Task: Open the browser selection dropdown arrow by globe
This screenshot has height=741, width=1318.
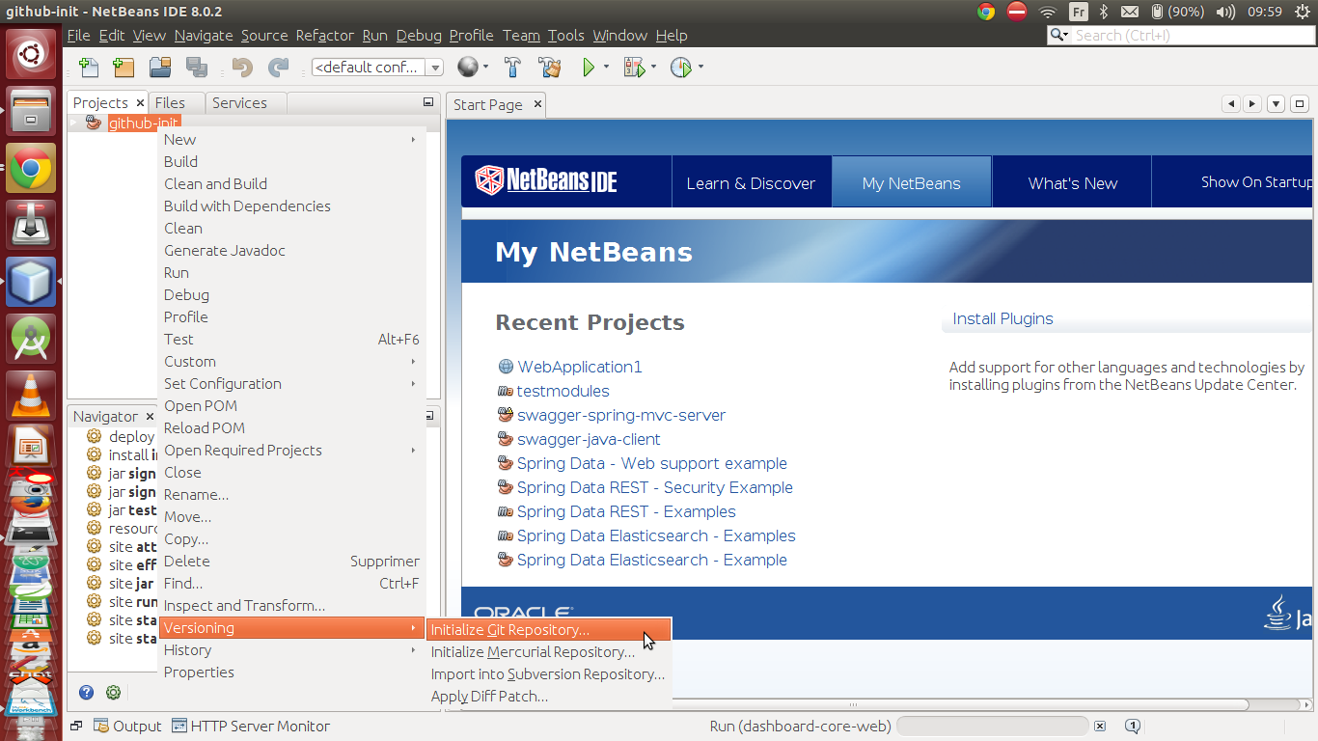Action: point(486,68)
